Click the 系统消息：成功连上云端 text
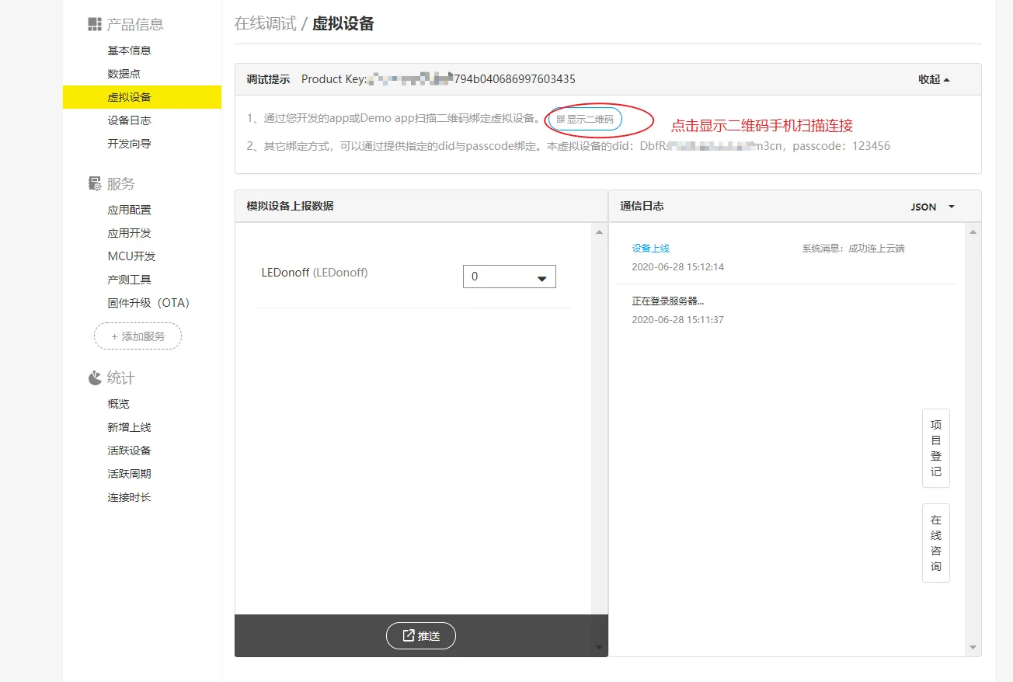Image resolution: width=1013 pixels, height=682 pixels. click(854, 249)
